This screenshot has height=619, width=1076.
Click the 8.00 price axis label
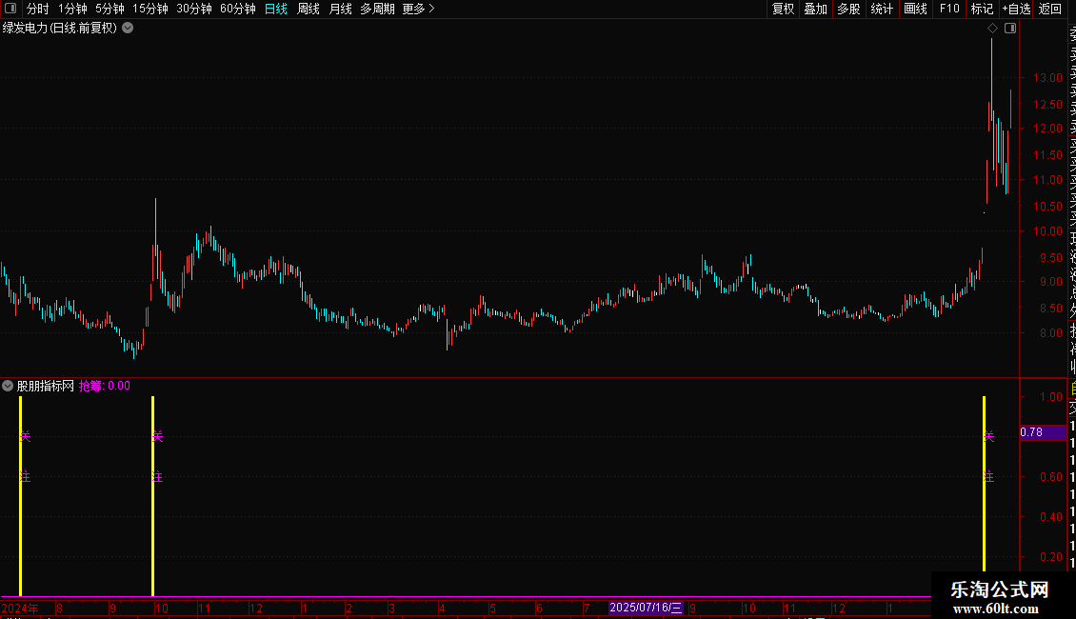[1051, 333]
